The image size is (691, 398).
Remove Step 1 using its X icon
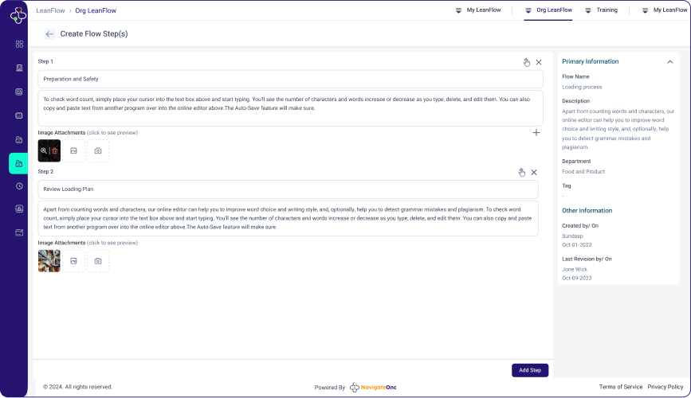(539, 62)
